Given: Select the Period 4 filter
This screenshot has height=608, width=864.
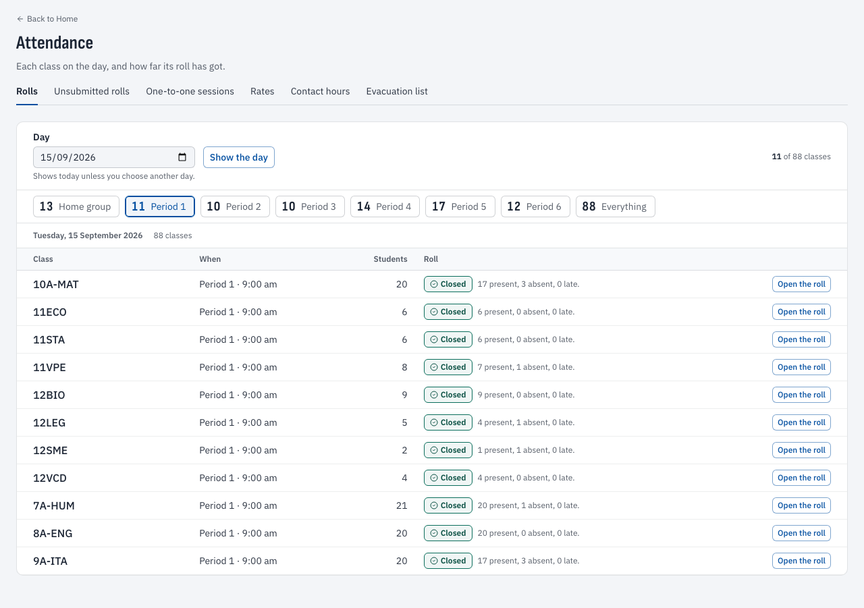Looking at the screenshot, I should tap(385, 206).
